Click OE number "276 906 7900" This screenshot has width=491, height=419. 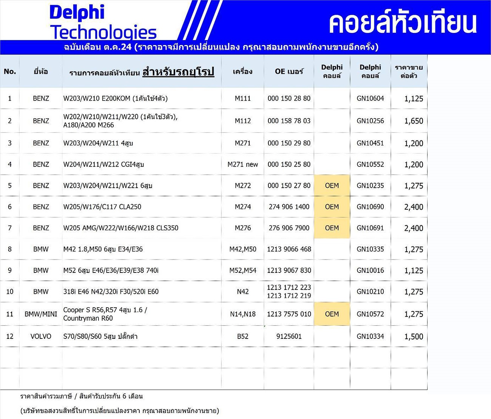tap(289, 228)
